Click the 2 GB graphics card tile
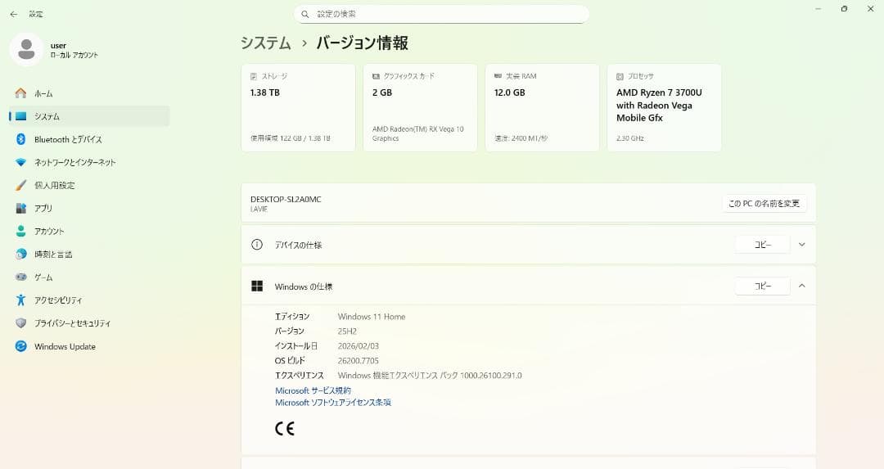The width and height of the screenshot is (884, 469). tap(420, 107)
